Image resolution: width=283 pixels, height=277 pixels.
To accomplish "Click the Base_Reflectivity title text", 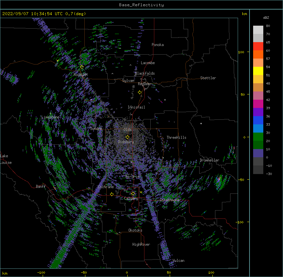I will [141, 5].
